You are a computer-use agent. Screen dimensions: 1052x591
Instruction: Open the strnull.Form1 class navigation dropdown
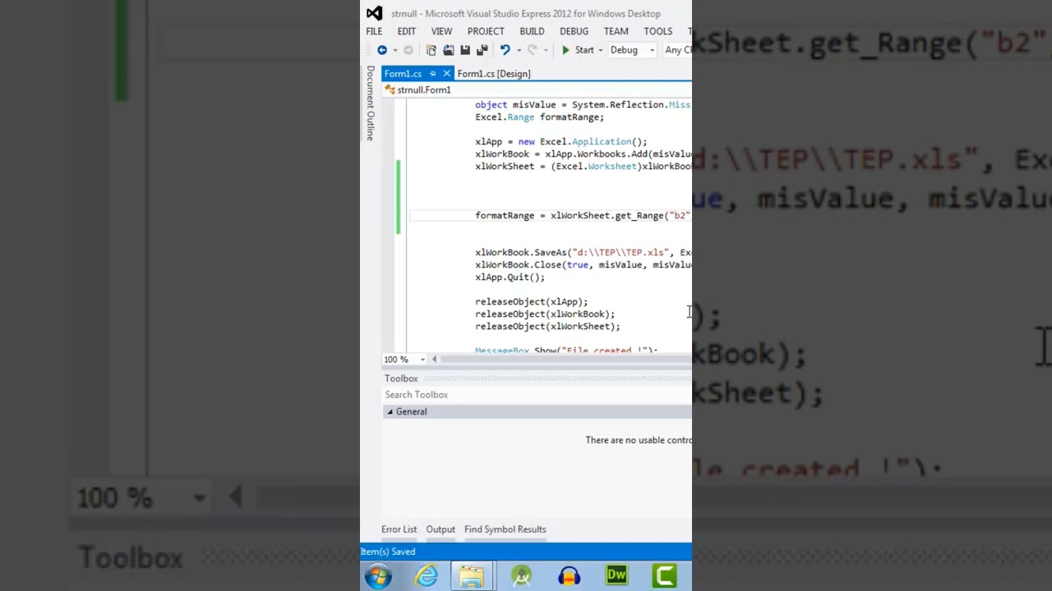538,89
